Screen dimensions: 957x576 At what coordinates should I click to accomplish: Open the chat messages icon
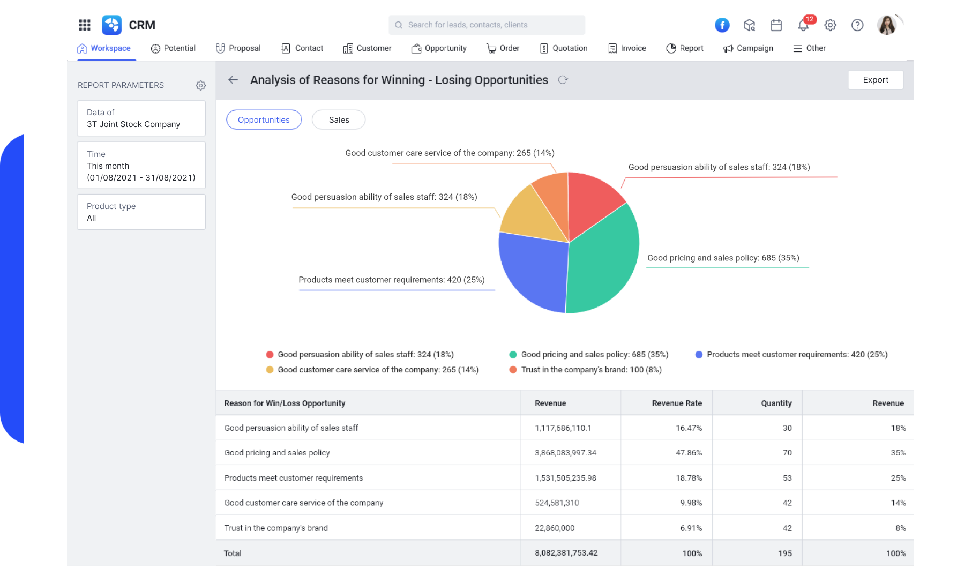749,25
